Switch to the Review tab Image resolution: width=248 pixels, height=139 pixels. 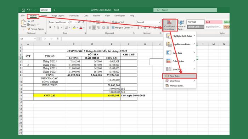point(97,16)
